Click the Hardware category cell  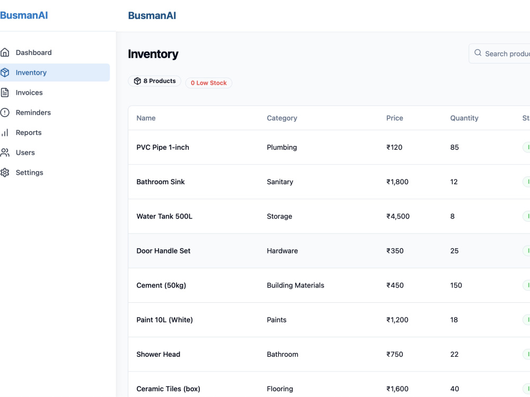[x=282, y=251]
